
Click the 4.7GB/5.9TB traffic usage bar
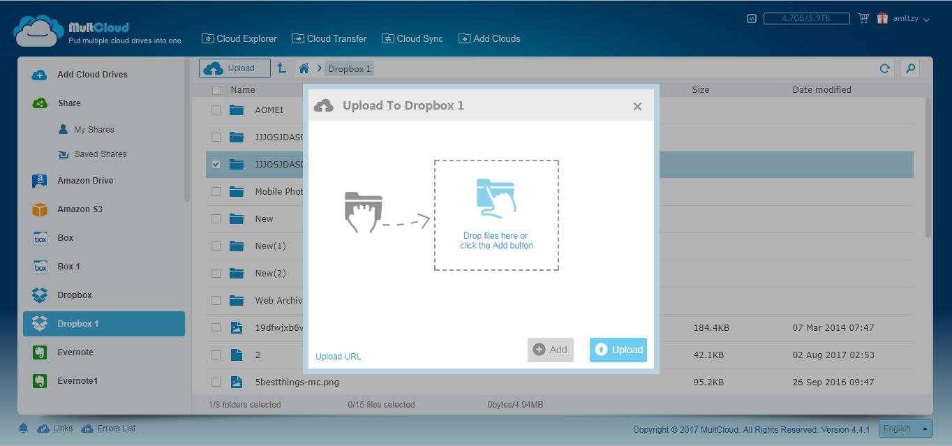806,18
